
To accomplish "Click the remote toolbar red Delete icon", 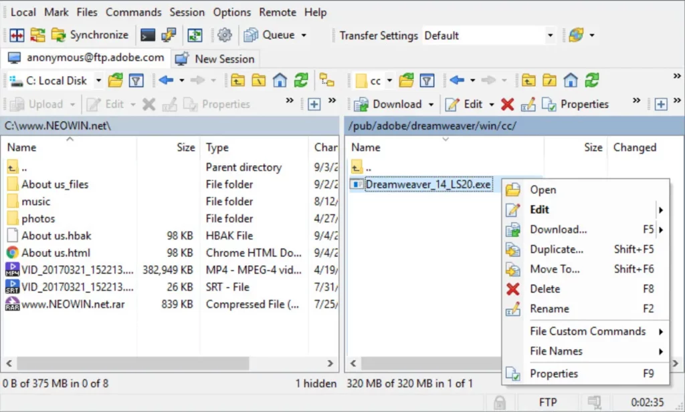I will [507, 104].
